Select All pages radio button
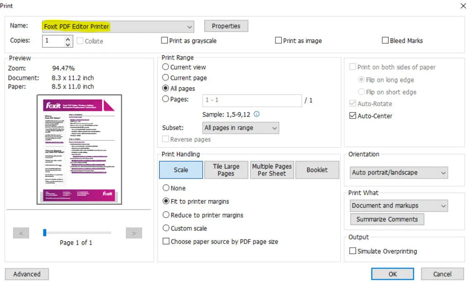The width and height of the screenshot is (470, 282). click(x=166, y=88)
